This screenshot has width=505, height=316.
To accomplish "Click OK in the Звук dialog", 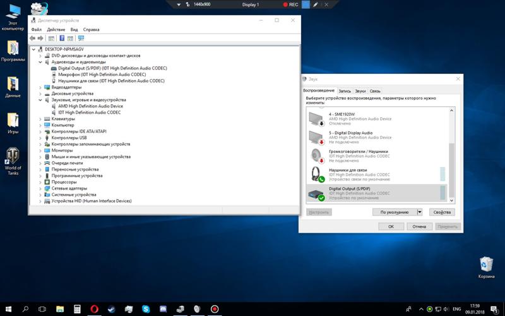I will pyautogui.click(x=391, y=226).
